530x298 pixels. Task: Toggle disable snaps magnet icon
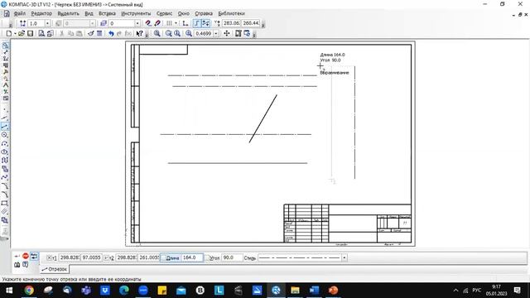157,23
